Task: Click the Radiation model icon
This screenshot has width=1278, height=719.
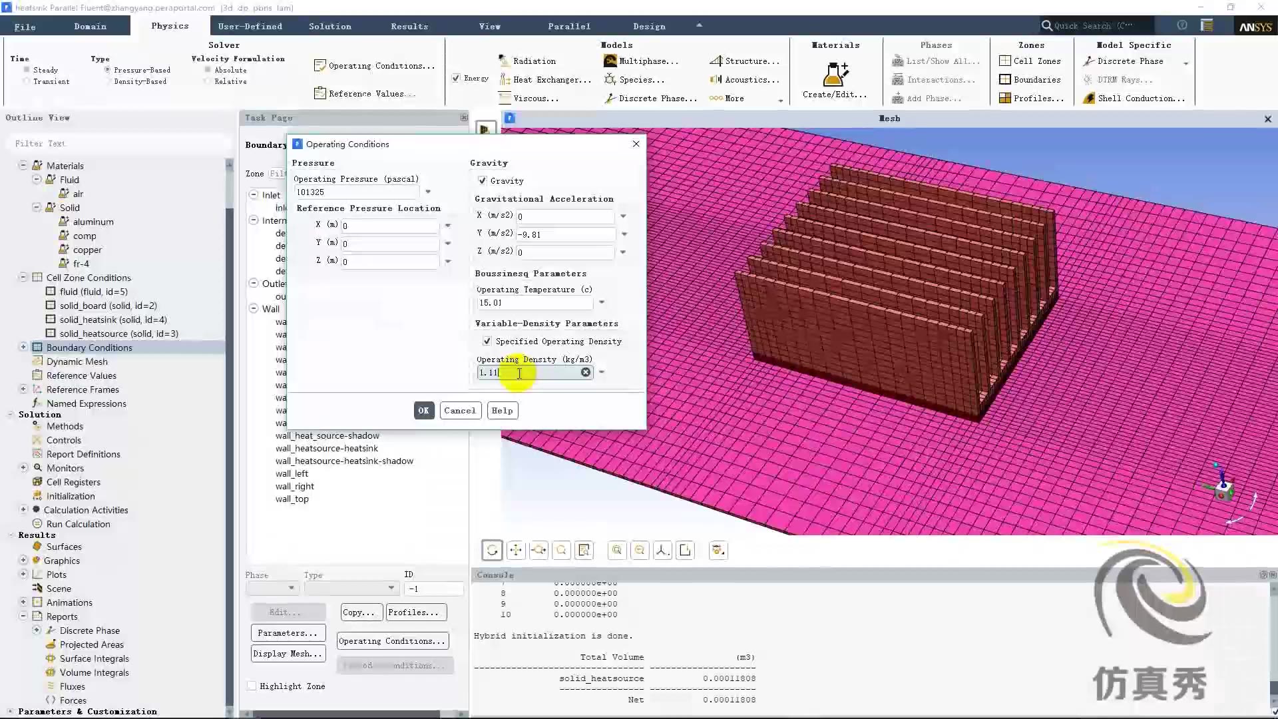Action: [504, 61]
